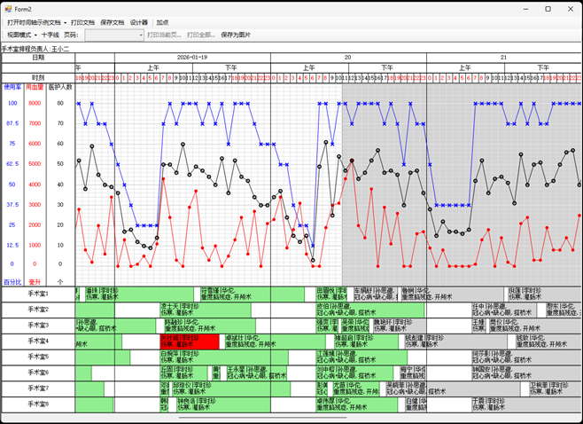Click the blue 使用率 axis header
The width and height of the screenshot is (583, 424).
(x=12, y=87)
